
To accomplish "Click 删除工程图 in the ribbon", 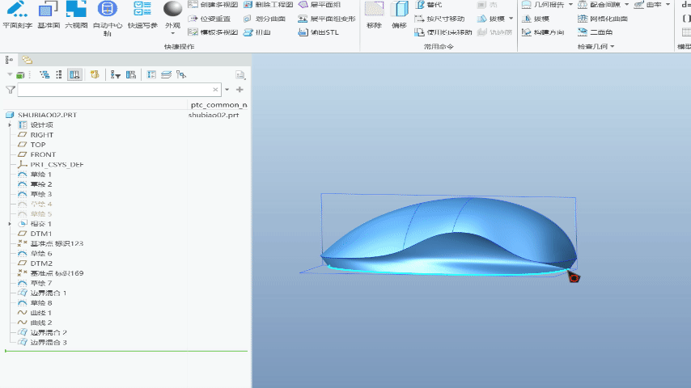I will (x=269, y=5).
